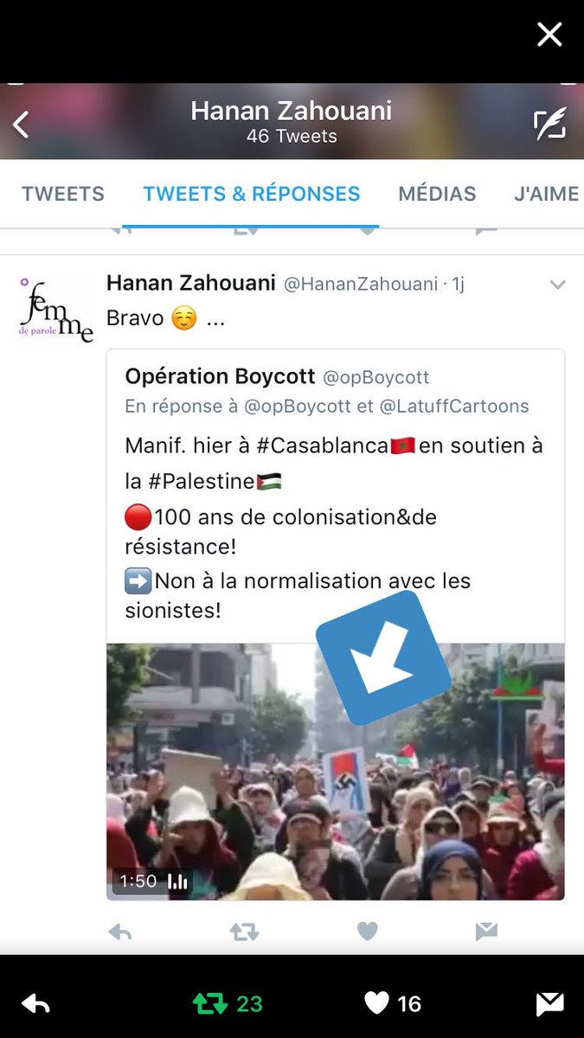Image resolution: width=584 pixels, height=1038 pixels.
Task: Like the tweet with gray heart
Action: (368, 931)
